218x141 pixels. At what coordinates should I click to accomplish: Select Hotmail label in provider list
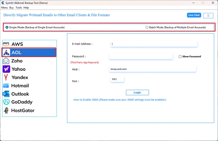[x=20, y=86]
